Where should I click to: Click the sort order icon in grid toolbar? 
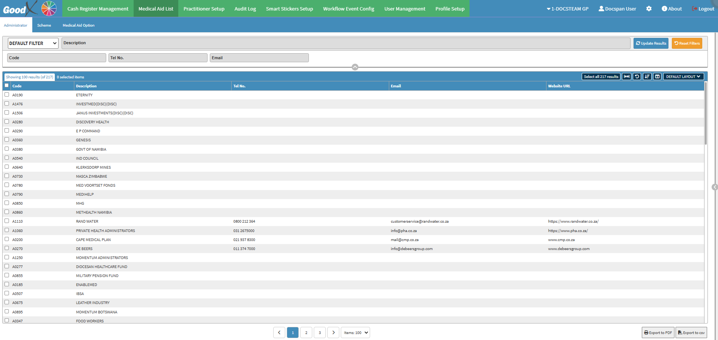point(647,76)
